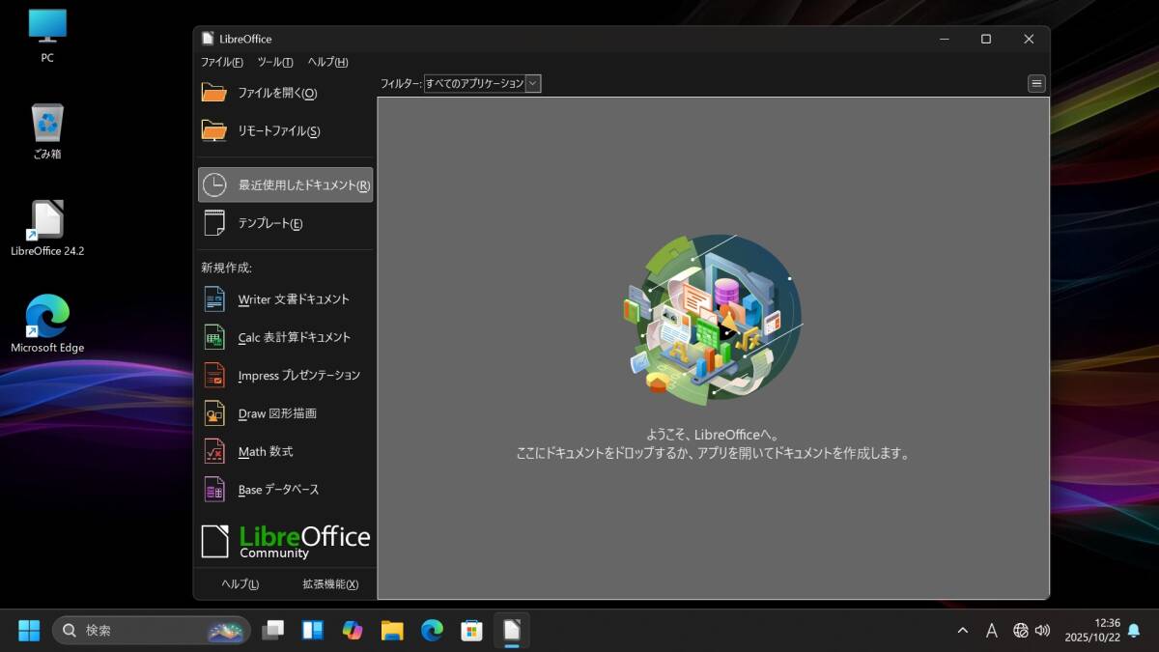
Task: Open the hamburger menu at top right
Action: 1036,84
